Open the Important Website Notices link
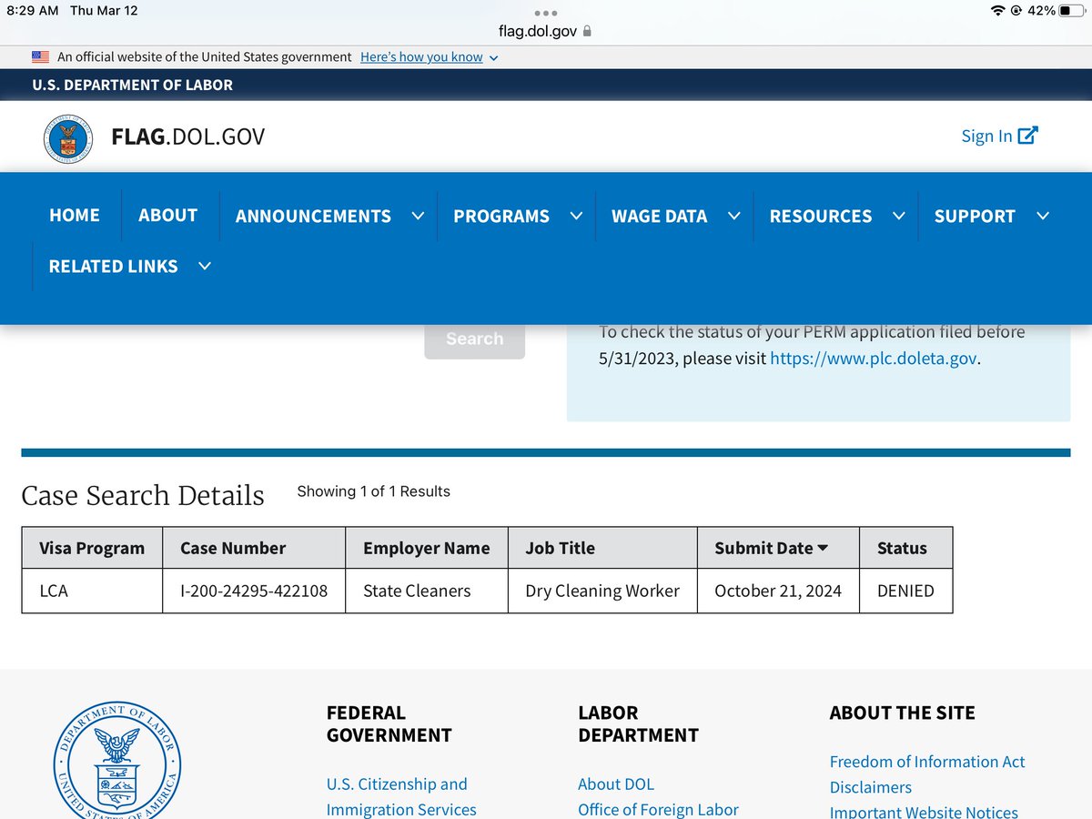1092x819 pixels. tap(924, 812)
